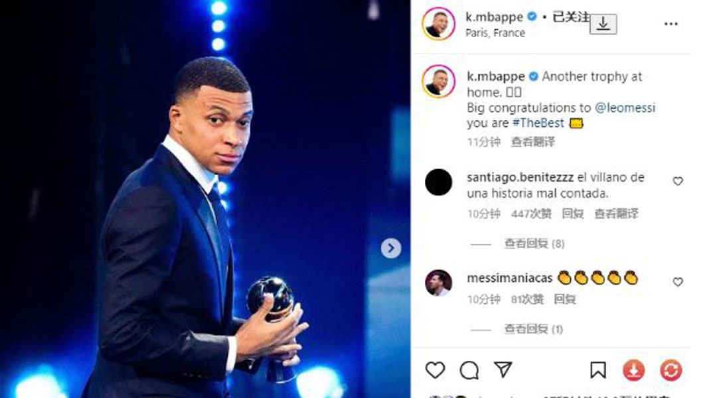Expand 查看回复 (1) replies

[x=534, y=328]
